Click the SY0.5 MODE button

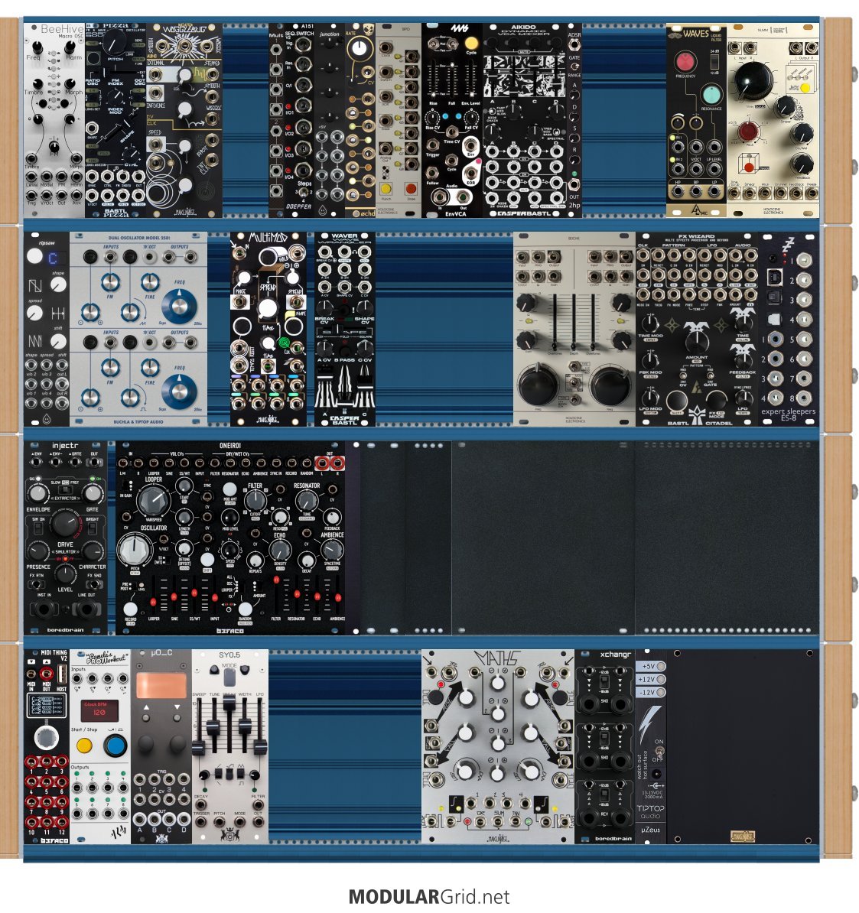click(229, 677)
